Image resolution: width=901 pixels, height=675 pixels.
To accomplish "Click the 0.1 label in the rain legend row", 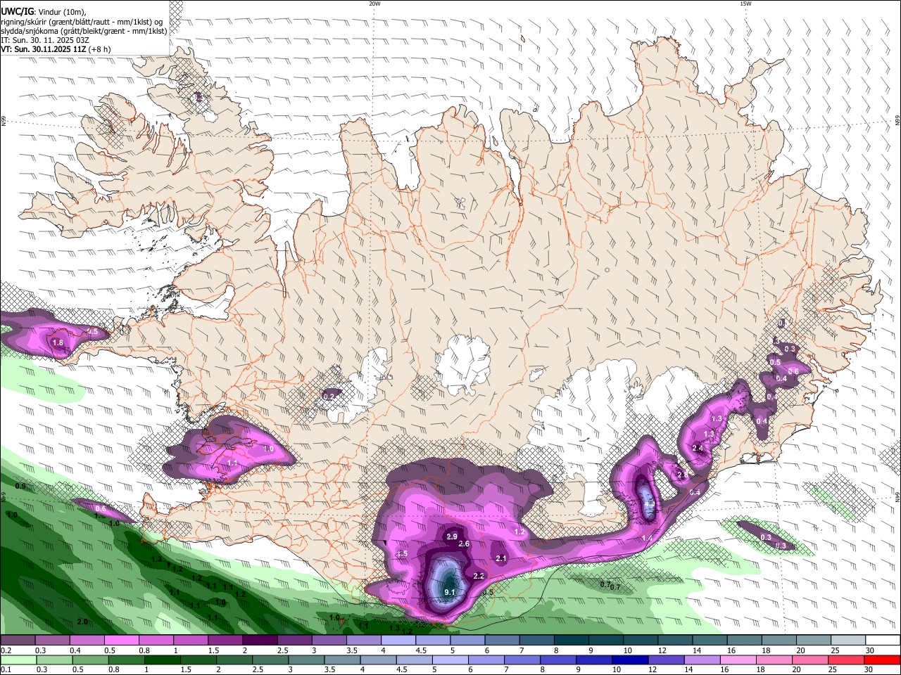I will [x=6, y=669].
